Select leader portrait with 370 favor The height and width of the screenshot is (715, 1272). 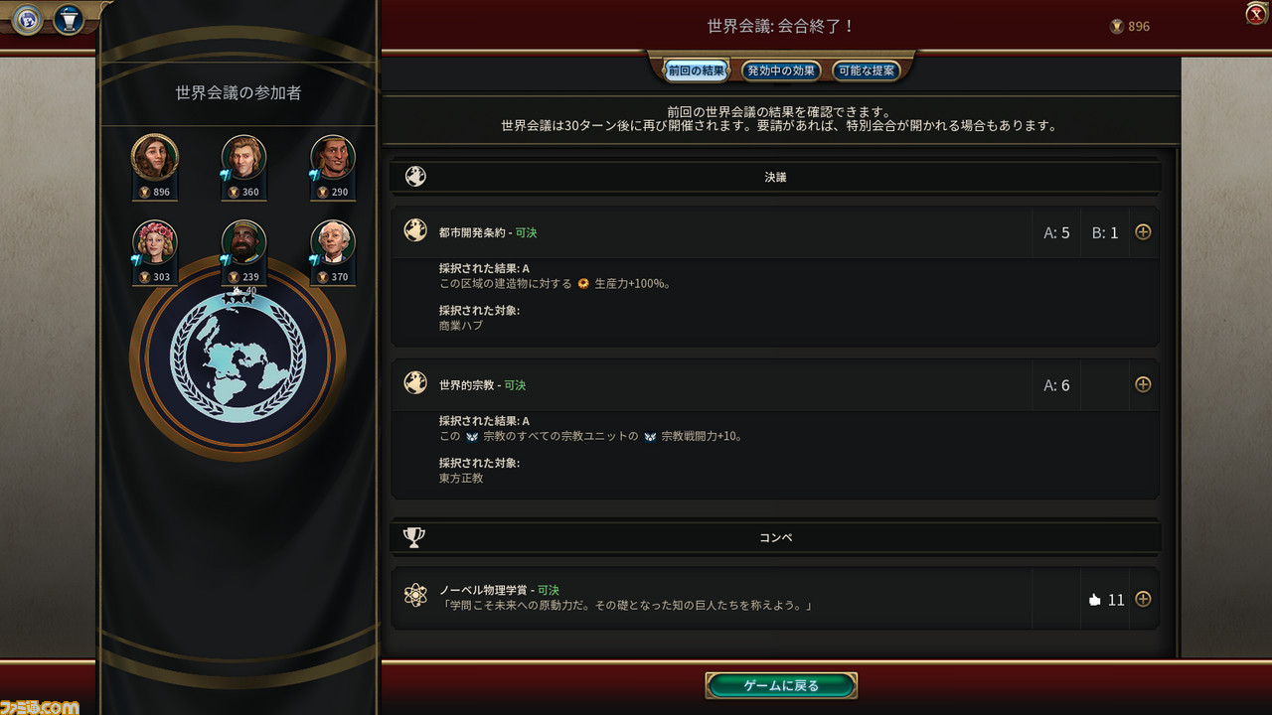click(x=333, y=243)
